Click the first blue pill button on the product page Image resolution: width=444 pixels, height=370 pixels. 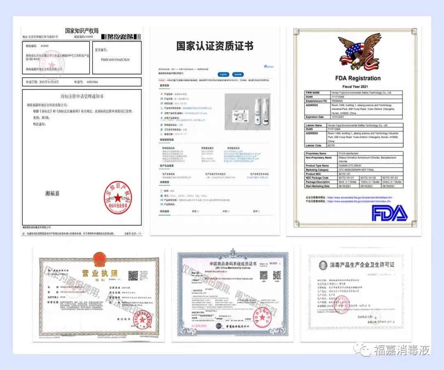coord(223,75)
